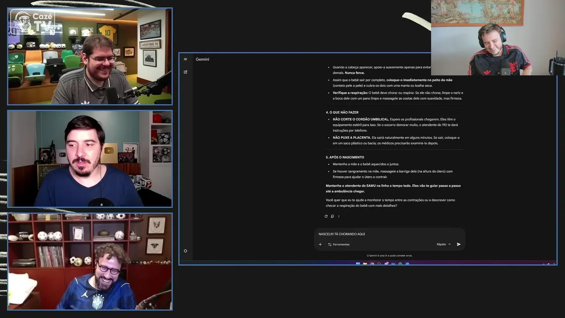Image resolution: width=565 pixels, height=318 pixels.
Task: Click the bold 'Nunca force.' text
Action: tap(355, 72)
